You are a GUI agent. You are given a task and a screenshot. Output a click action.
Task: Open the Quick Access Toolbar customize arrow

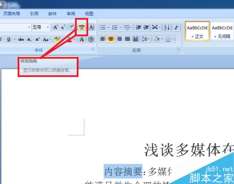point(11,5)
